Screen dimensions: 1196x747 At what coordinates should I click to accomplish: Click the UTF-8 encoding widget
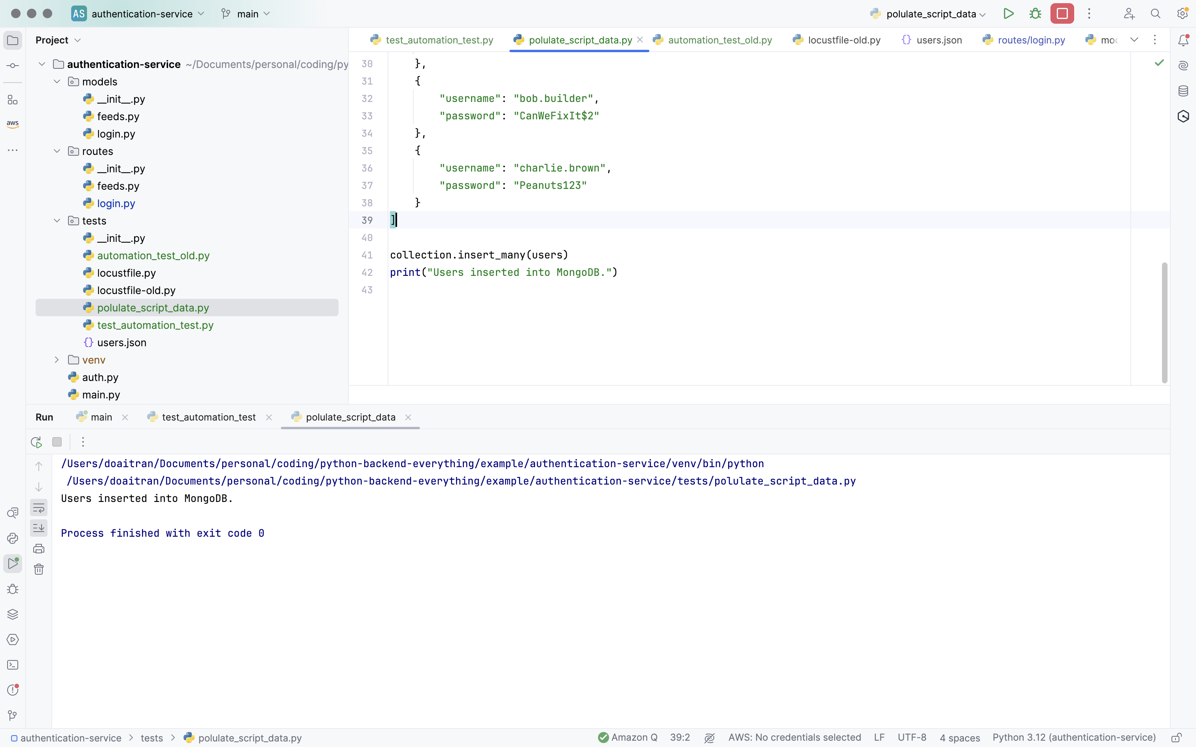point(912,738)
